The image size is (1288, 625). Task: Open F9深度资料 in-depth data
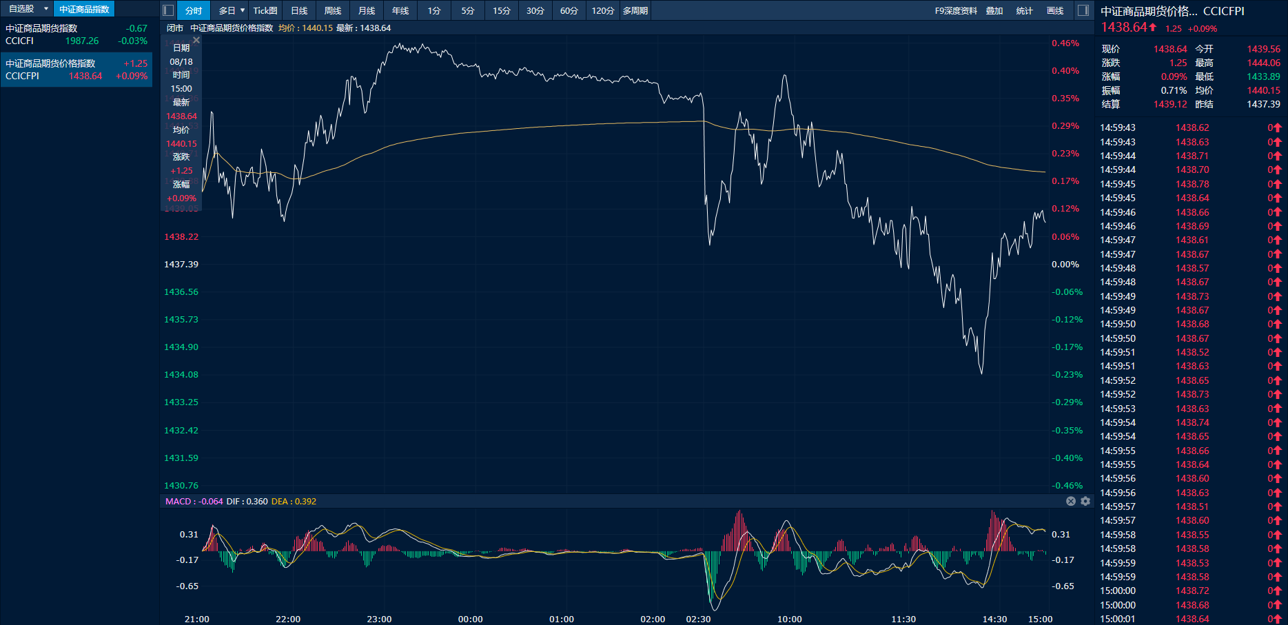click(956, 10)
